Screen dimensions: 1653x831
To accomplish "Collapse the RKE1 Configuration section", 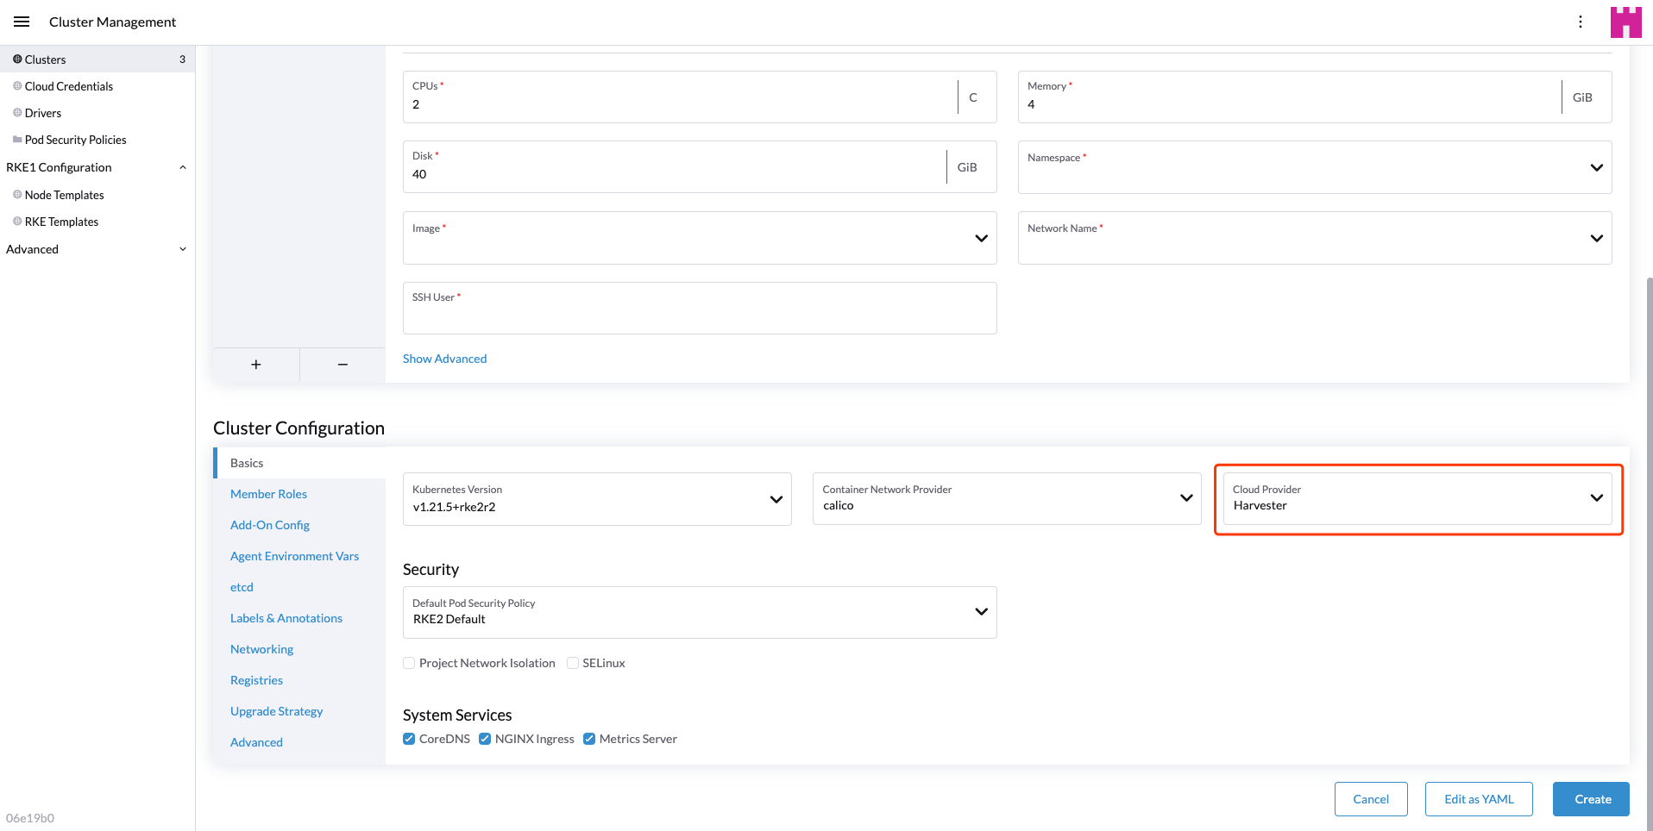I will (x=182, y=167).
